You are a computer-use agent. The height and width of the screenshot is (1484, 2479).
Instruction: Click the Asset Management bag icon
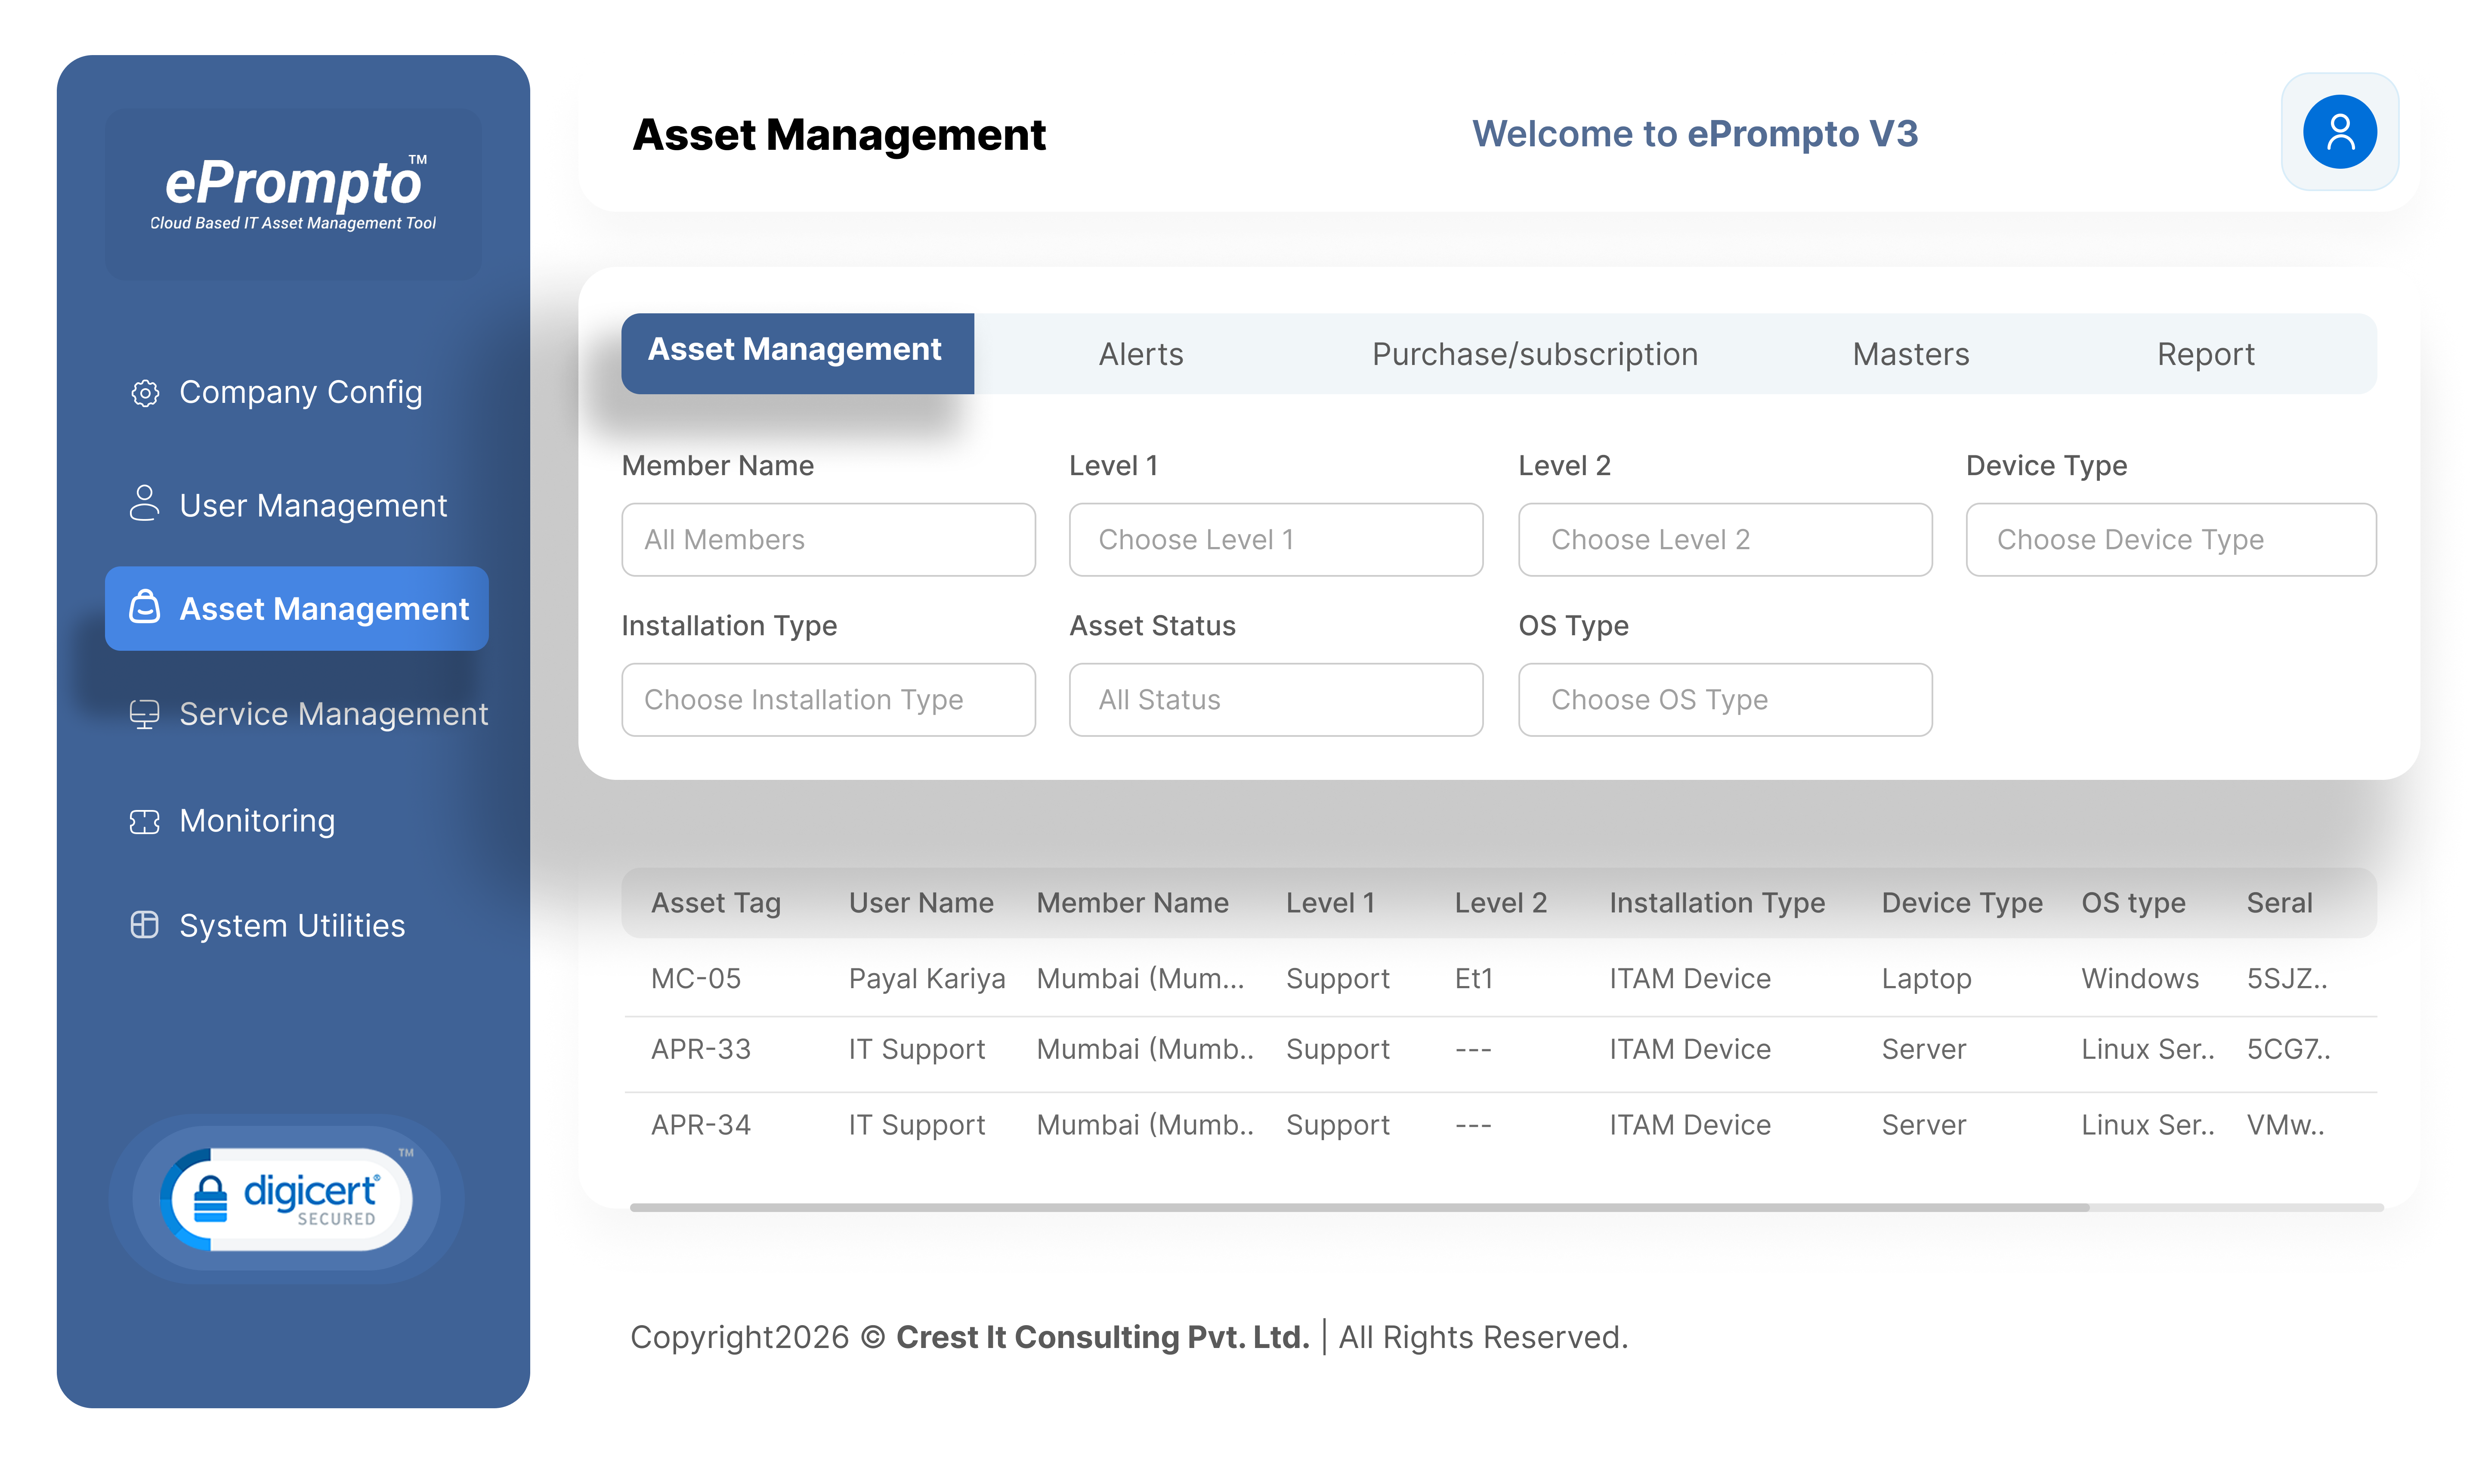145,607
